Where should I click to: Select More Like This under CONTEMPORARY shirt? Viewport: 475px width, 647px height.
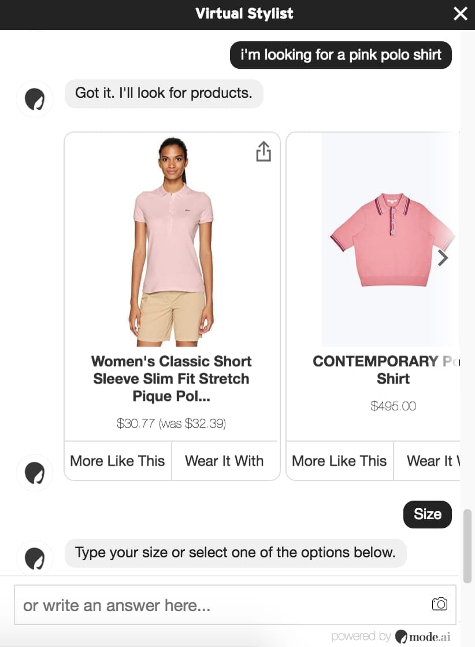tap(339, 461)
